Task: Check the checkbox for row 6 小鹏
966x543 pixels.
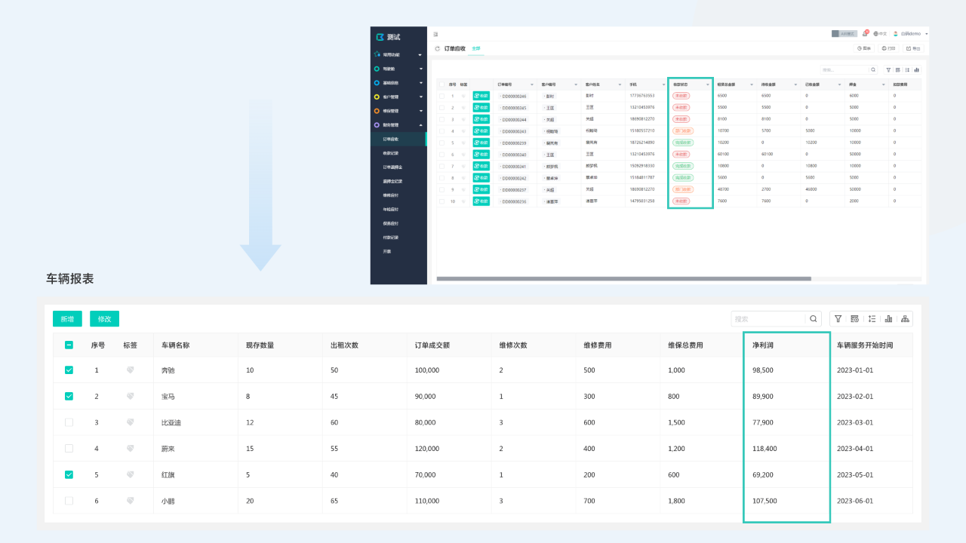Action: click(x=69, y=501)
